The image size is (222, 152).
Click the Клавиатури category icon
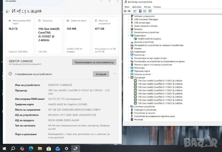point(132,52)
